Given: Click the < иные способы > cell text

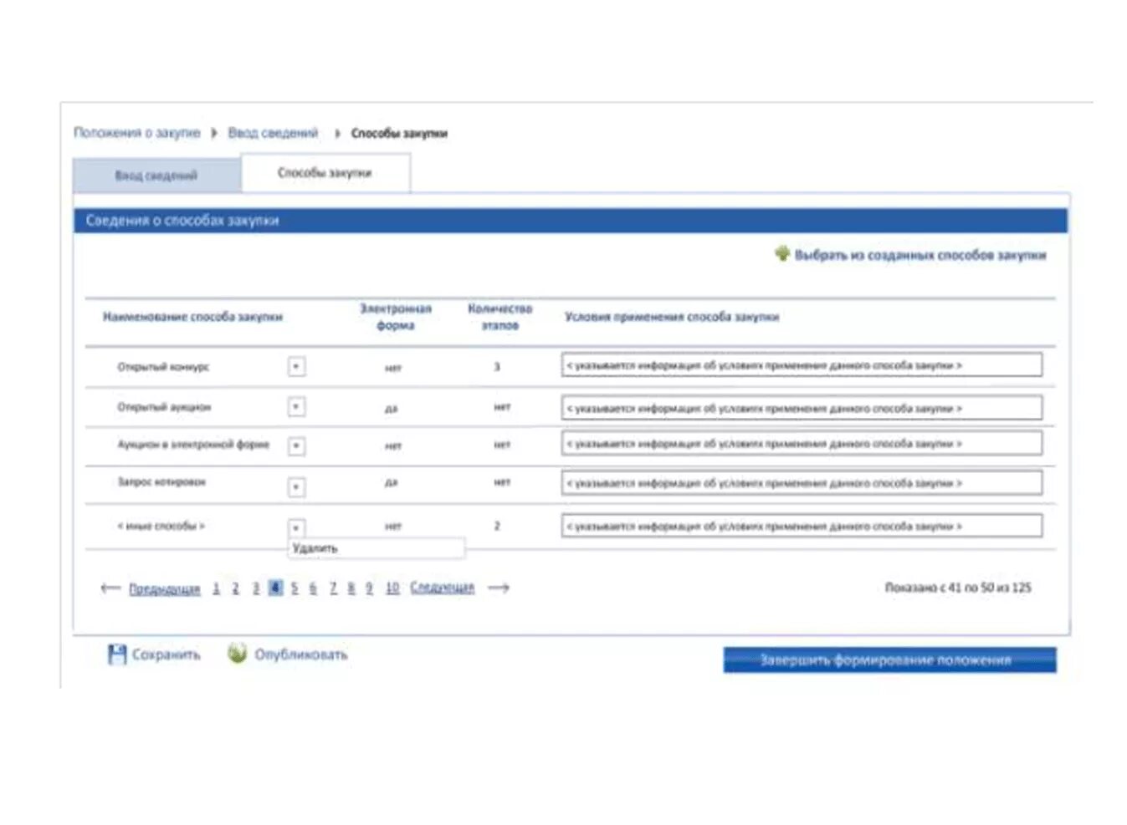Looking at the screenshot, I should point(161,526).
